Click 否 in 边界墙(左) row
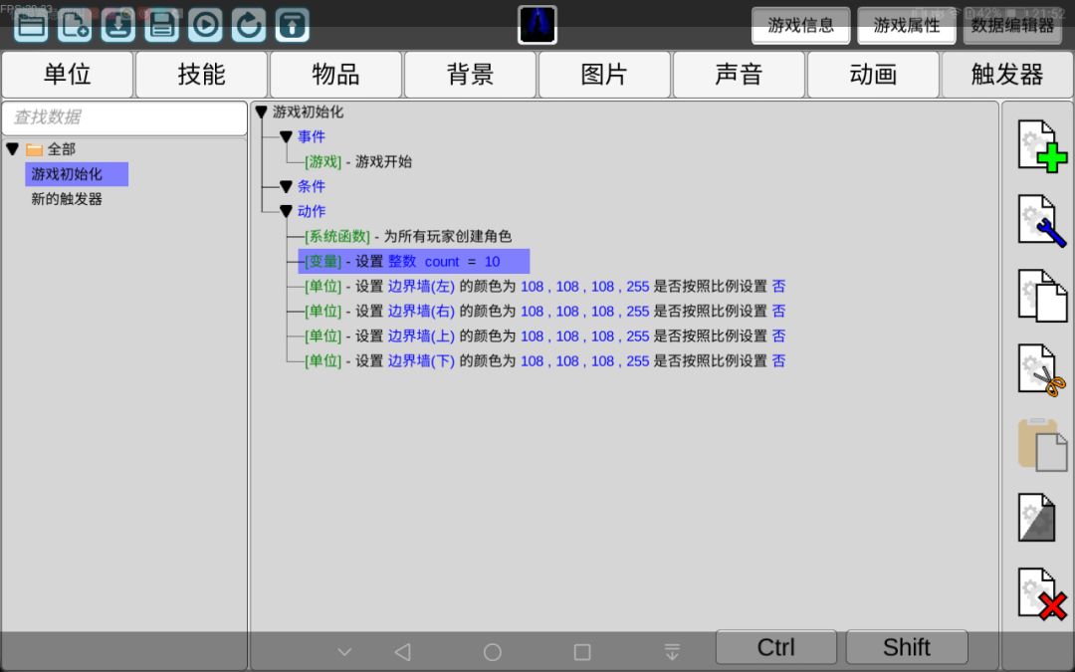The image size is (1075, 672). pyautogui.click(x=778, y=286)
